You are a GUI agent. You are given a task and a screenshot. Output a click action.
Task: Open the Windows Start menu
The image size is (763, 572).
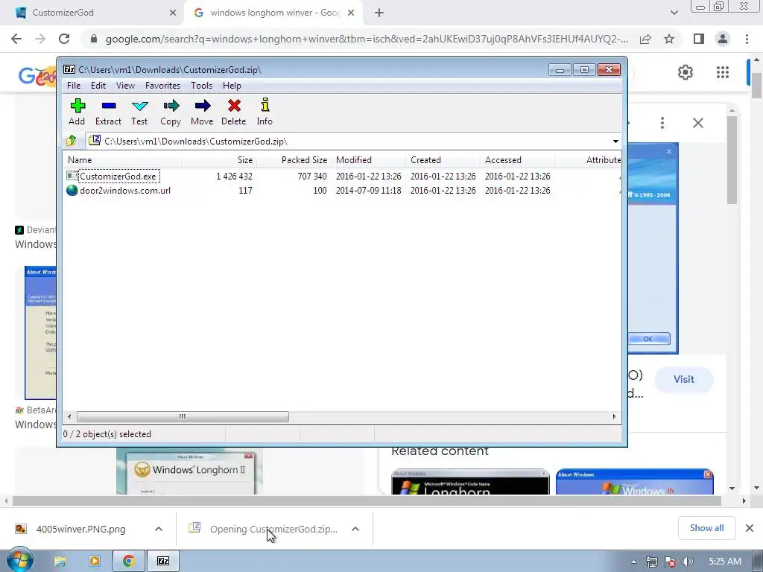point(19,561)
